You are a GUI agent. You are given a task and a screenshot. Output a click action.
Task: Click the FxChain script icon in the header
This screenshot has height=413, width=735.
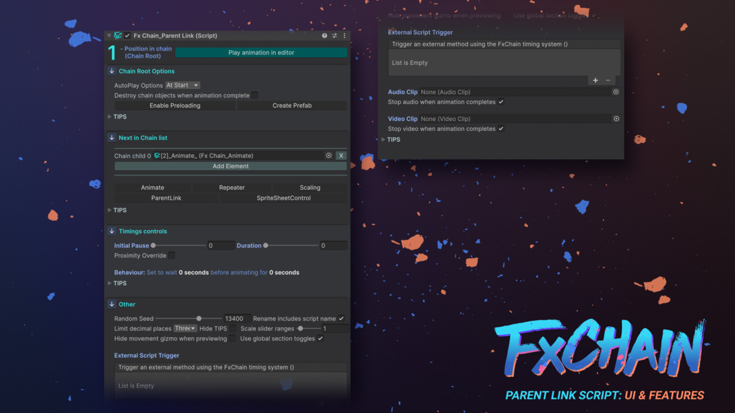point(118,35)
